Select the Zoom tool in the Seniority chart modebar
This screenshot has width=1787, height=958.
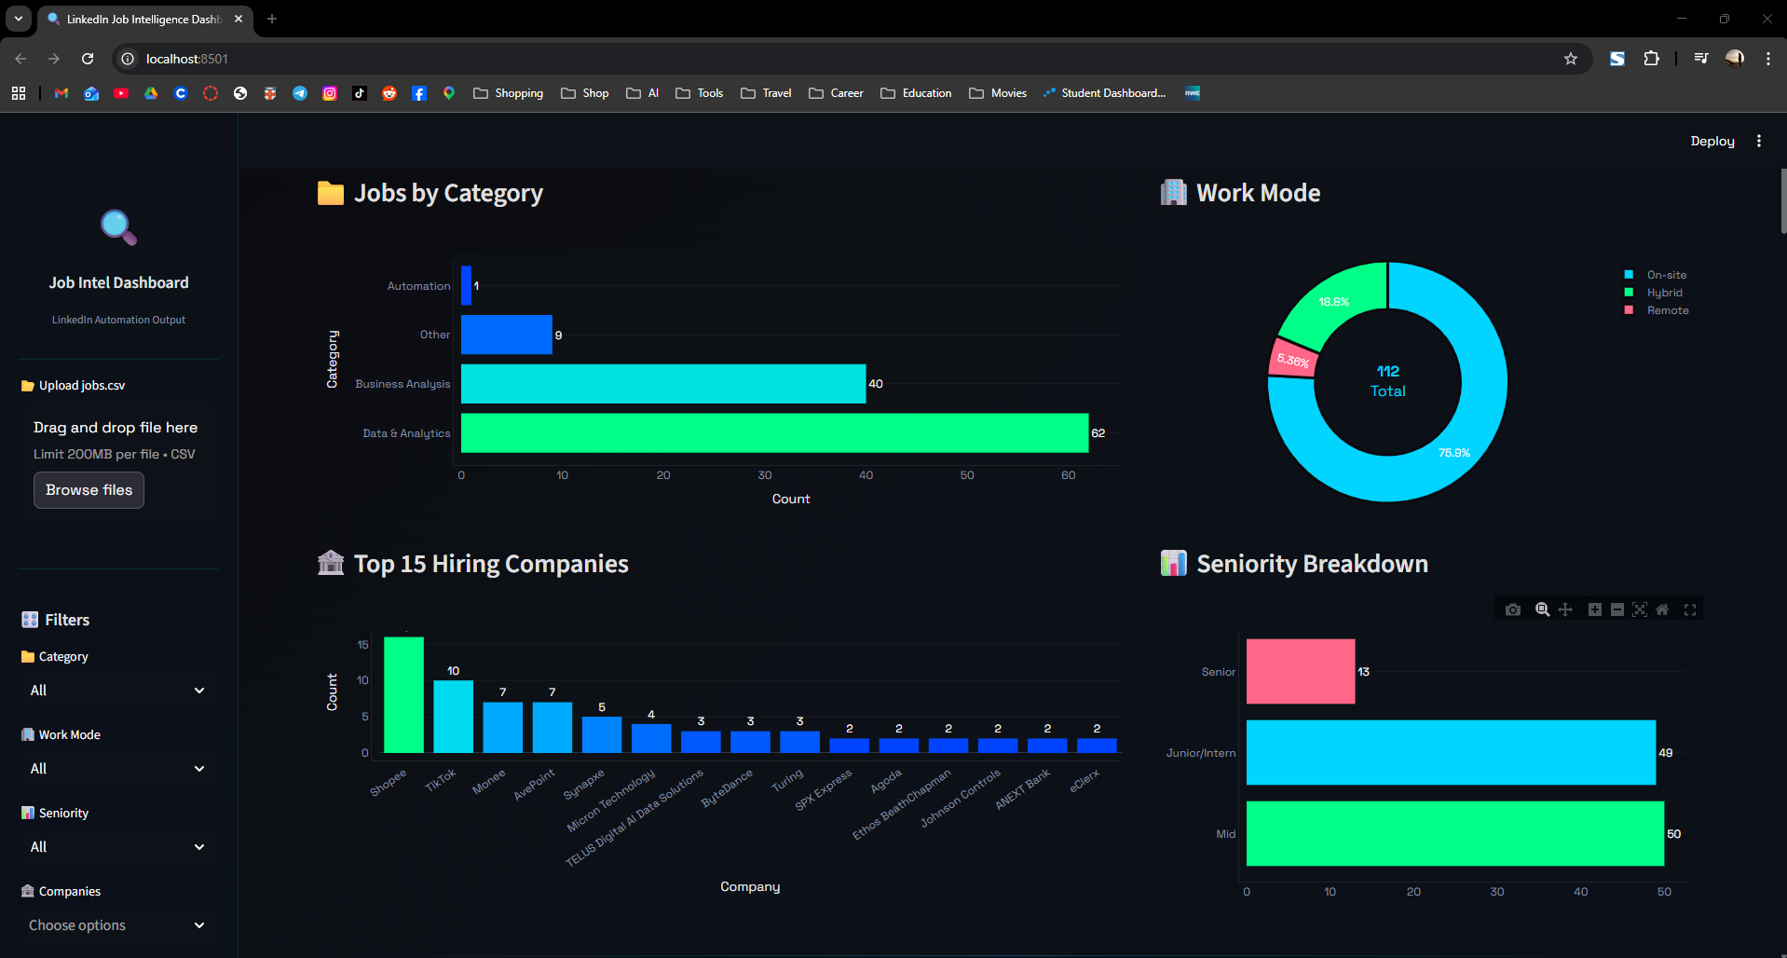[x=1543, y=609]
